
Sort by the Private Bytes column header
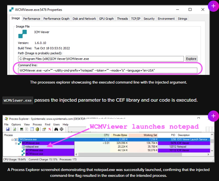click(119, 135)
